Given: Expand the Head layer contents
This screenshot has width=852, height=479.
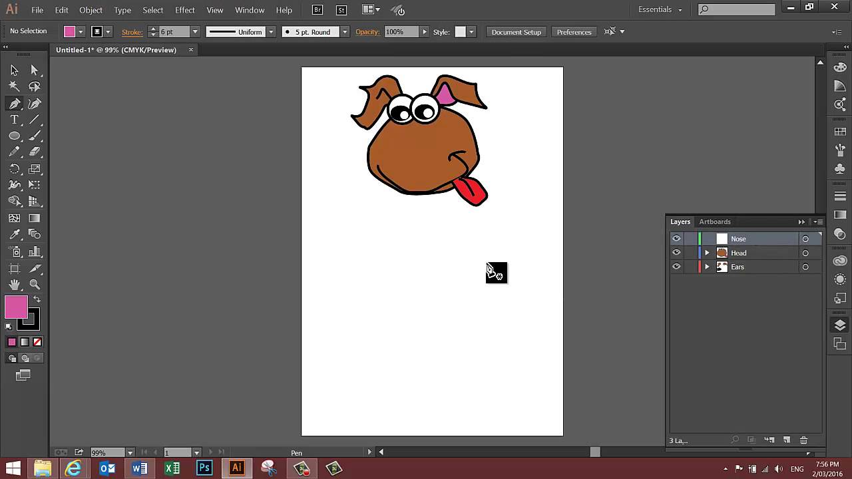Looking at the screenshot, I should tap(707, 253).
